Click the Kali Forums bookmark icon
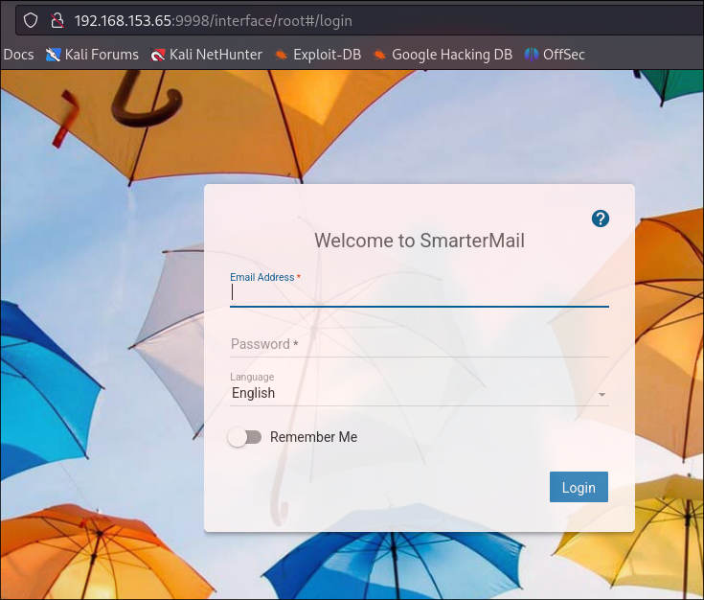The width and height of the screenshot is (704, 600). [53, 55]
